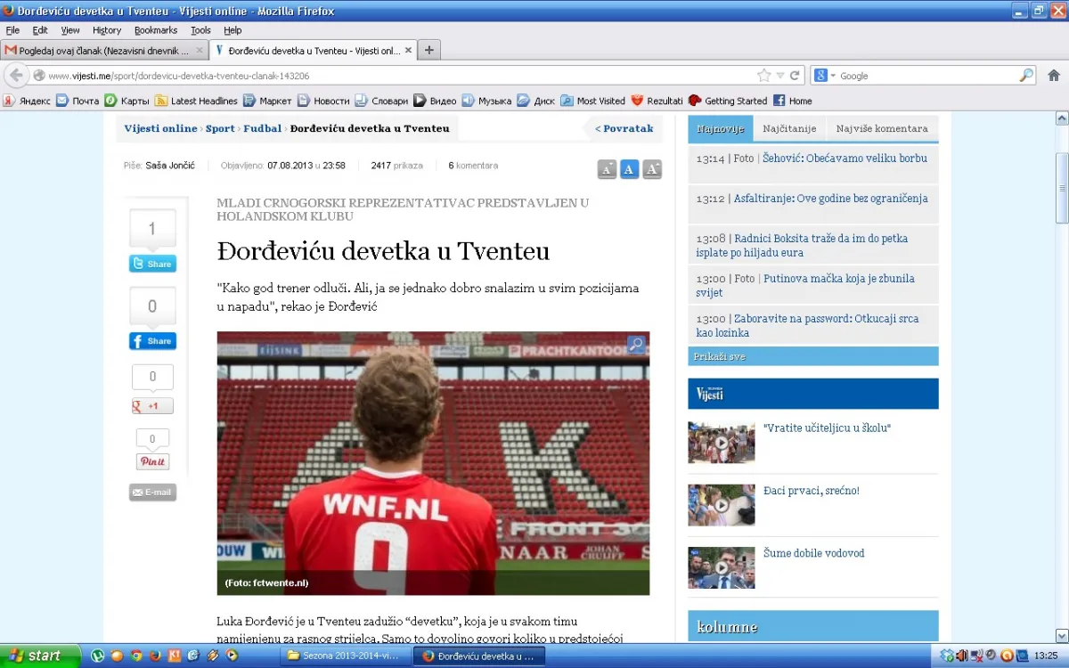Viewport: 1069px width, 668px height.
Task: Open Vijesti online breadcrumb link
Action: (x=160, y=128)
